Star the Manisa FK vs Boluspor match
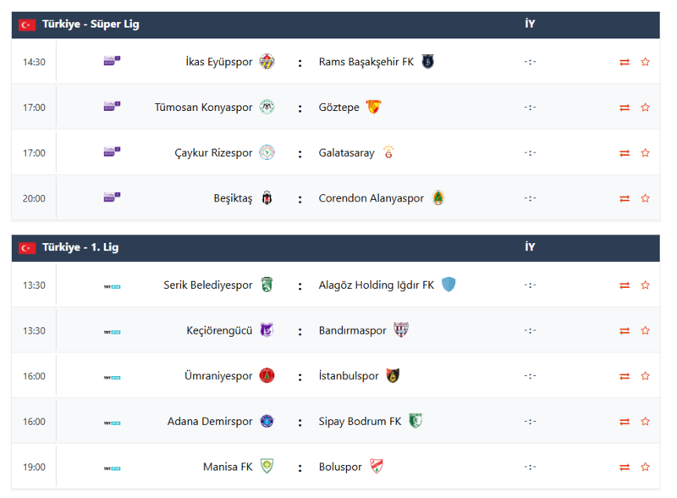The image size is (677, 498). [x=645, y=467]
